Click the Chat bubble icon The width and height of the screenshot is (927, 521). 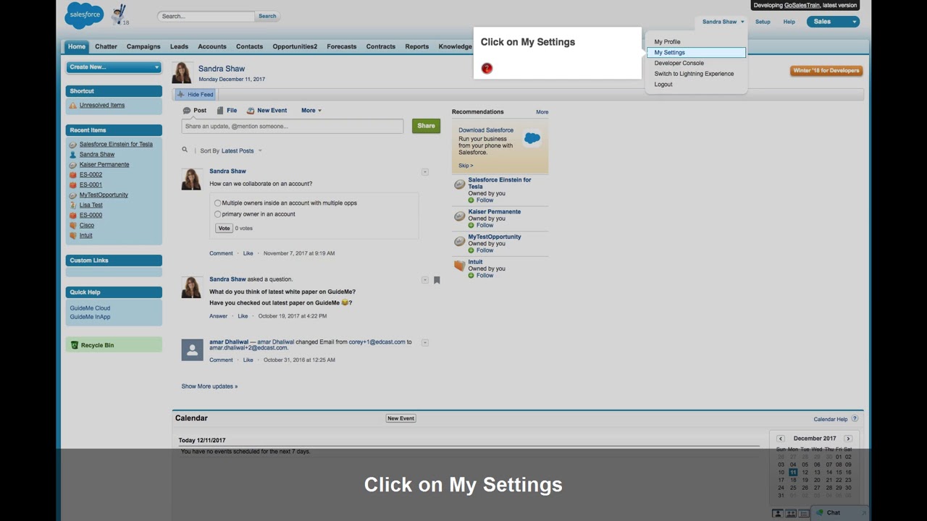(x=820, y=512)
